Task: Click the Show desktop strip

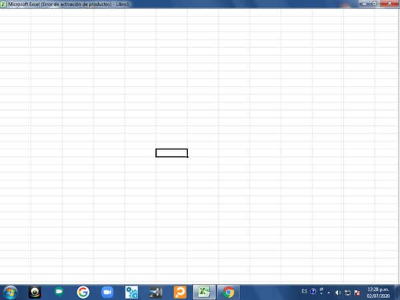Action: [x=397, y=293]
